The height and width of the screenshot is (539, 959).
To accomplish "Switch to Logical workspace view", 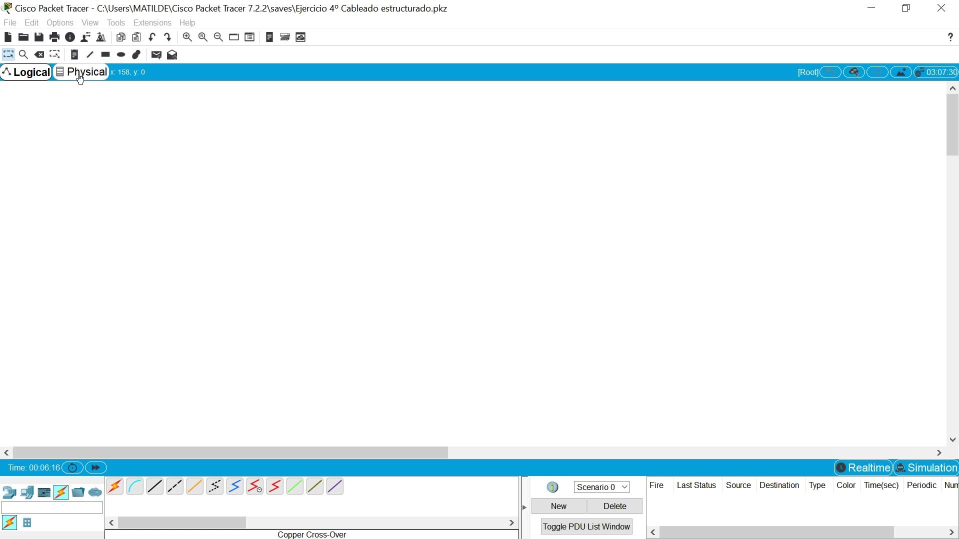I will [26, 72].
